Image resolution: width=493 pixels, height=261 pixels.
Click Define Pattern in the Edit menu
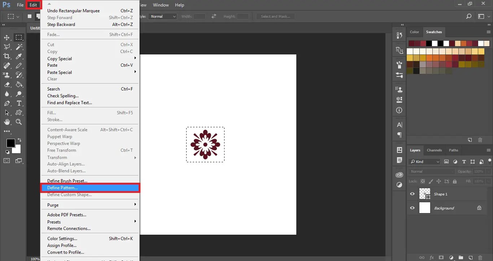pos(62,187)
